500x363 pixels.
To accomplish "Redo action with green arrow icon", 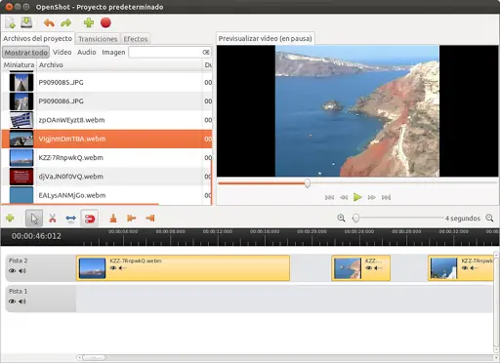I will click(66, 22).
